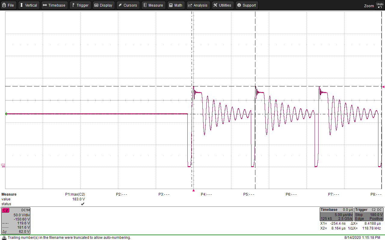This screenshot has width=385, height=240.
Task: Click the DC1M coupling label
Action: point(25,210)
